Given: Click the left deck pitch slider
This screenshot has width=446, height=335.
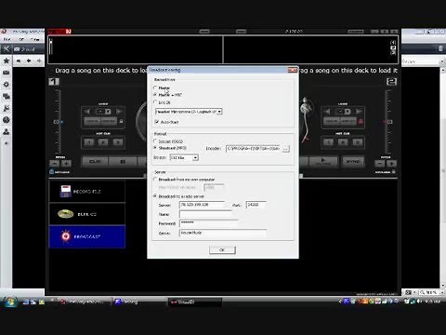Looking at the screenshot, I should [x=57, y=122].
